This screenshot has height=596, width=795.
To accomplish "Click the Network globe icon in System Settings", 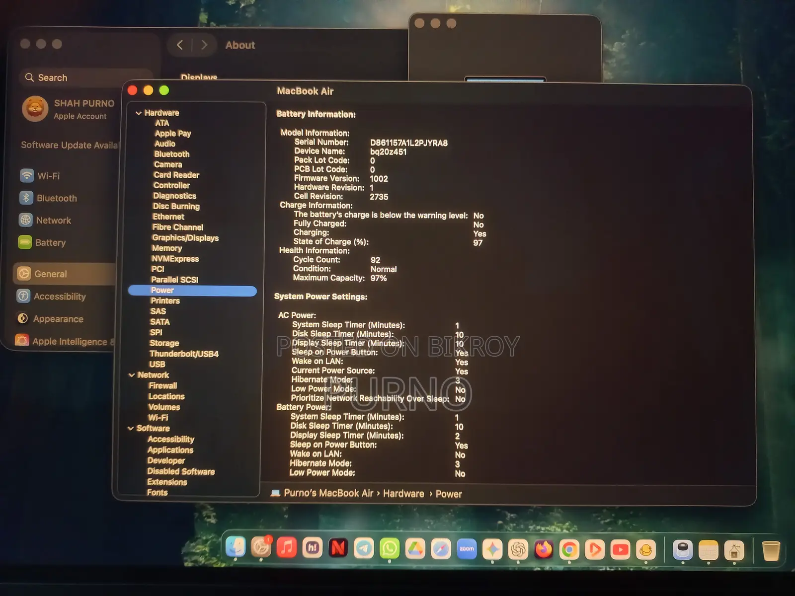I will [x=25, y=220].
